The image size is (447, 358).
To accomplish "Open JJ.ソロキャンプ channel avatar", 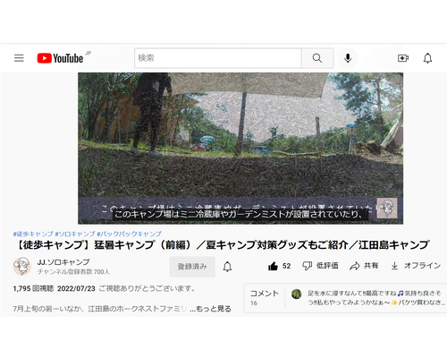I will coord(22,266).
